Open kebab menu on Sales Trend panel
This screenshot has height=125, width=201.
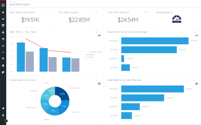click(x=100, y=32)
